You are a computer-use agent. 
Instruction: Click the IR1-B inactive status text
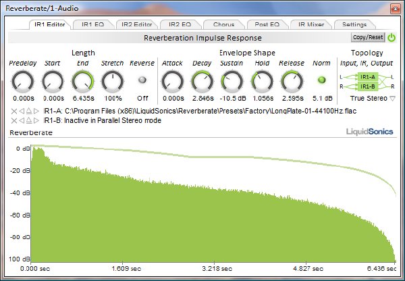(113, 120)
